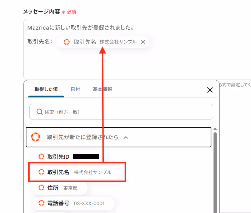Click the value list vertical scrollbar thumb
Viewport: 251px width, 213px height.
coord(215,172)
